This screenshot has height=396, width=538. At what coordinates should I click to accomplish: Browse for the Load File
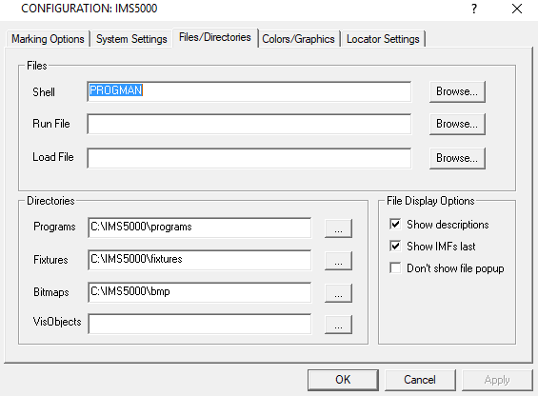point(457,158)
